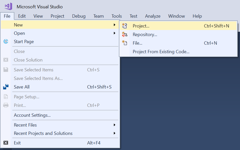Collapse the New submenu arrow
Image resolution: width=240 pixels, height=150 pixels.
[x=115, y=25]
